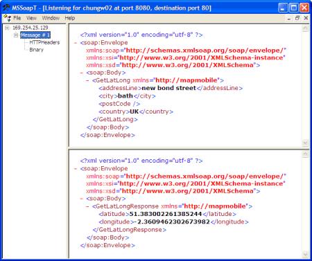
Task: Click response pane scroll down arrow
Action: coord(305,255)
